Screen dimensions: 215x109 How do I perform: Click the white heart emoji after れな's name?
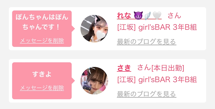pyautogui.click(x=157, y=16)
